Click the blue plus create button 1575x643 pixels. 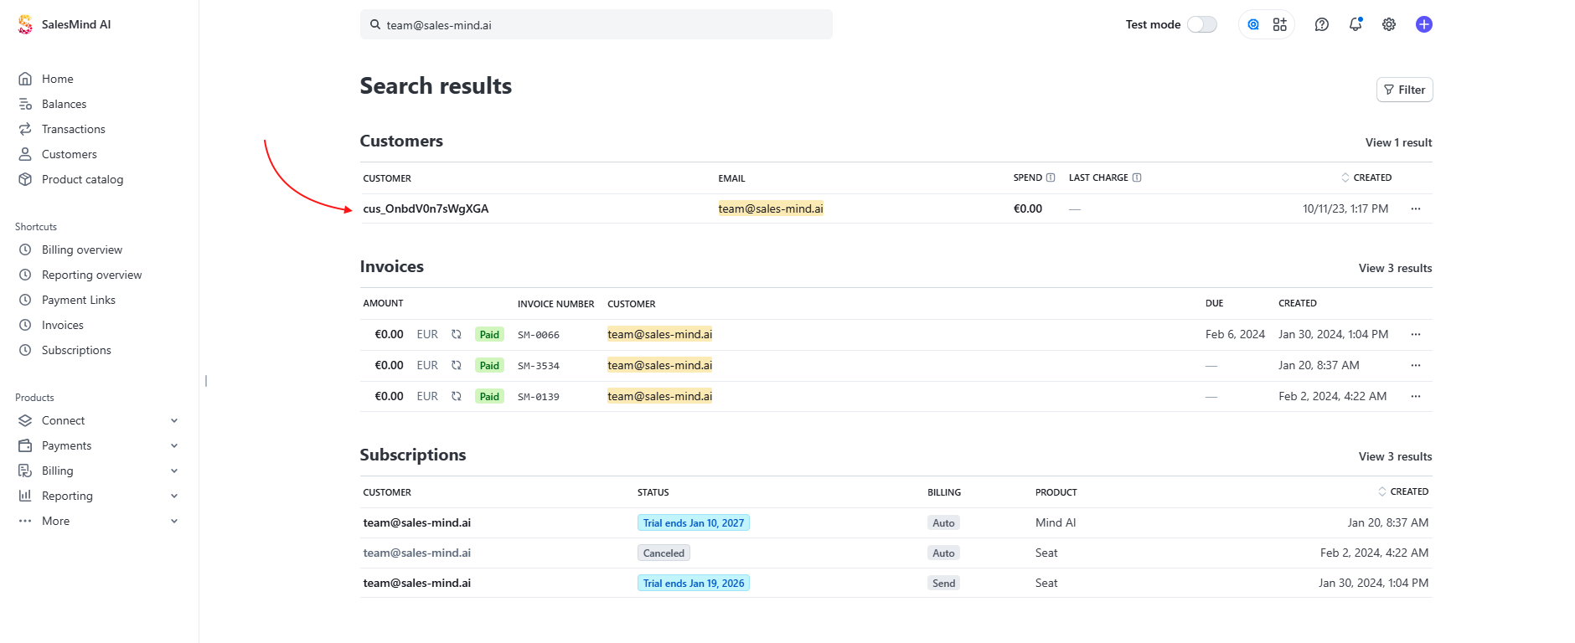point(1423,24)
